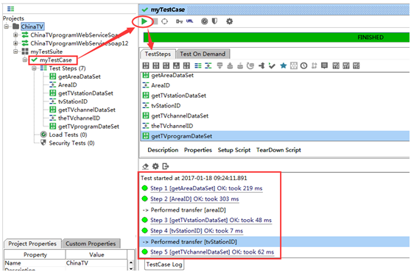Click the URL set endpoint icon
Image resolution: width=411 pixels, height=272 pixels.
[x=189, y=21]
